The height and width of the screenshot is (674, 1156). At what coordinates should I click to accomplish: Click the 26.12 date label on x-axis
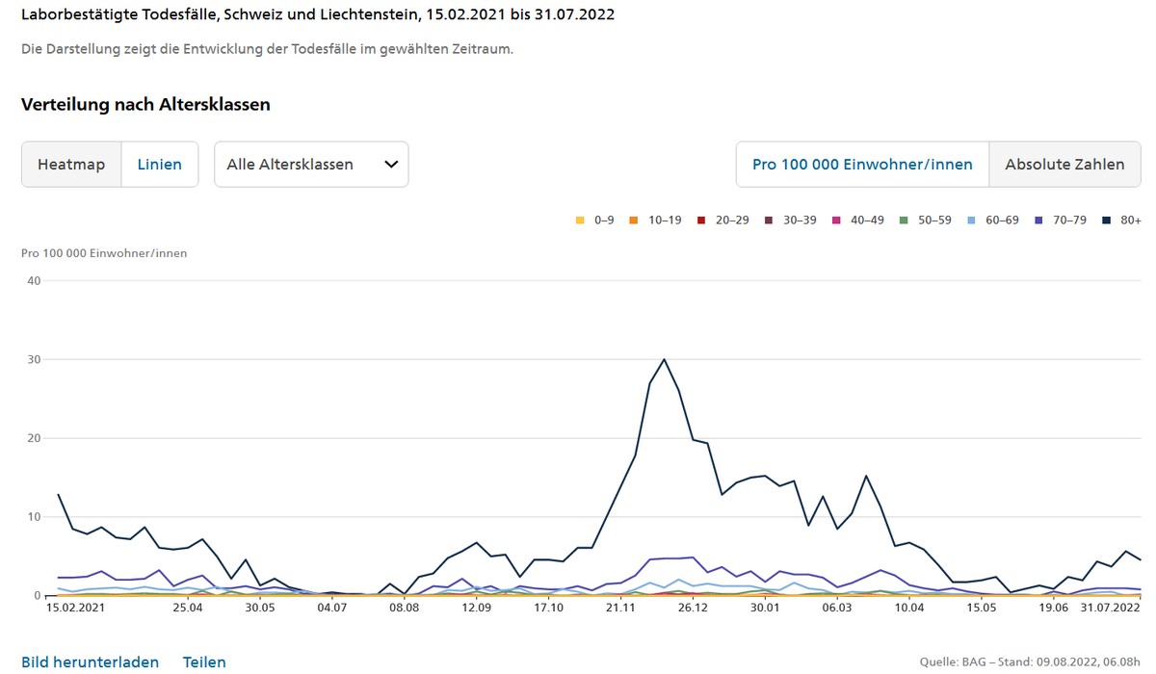[693, 608]
